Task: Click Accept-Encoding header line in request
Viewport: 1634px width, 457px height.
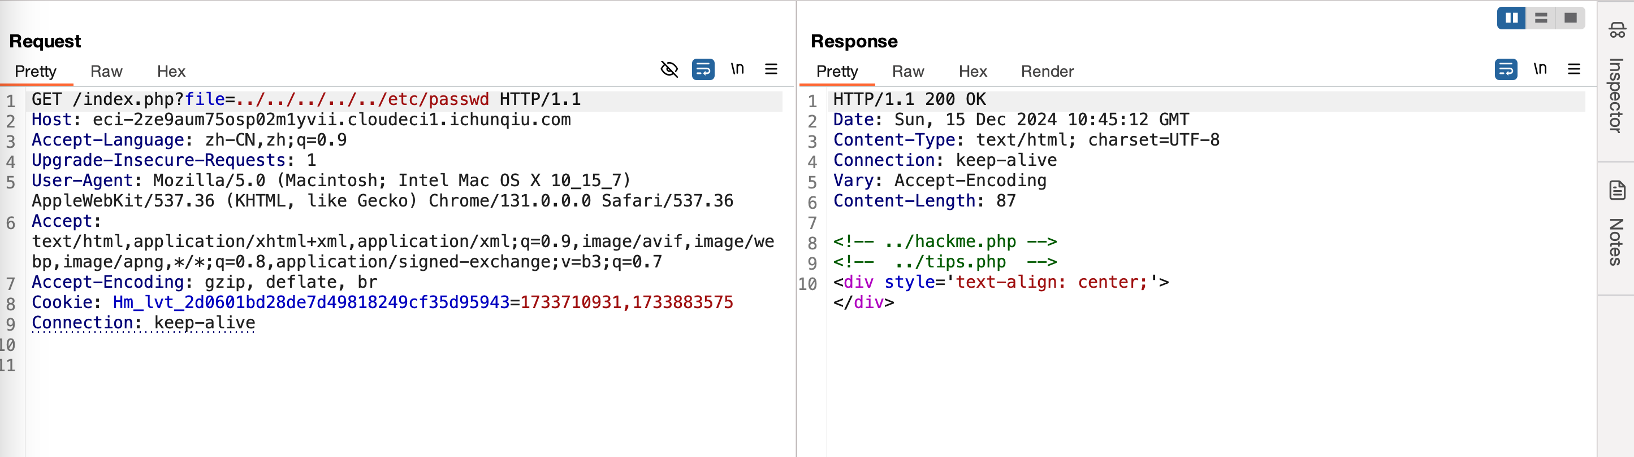Action: click(204, 282)
